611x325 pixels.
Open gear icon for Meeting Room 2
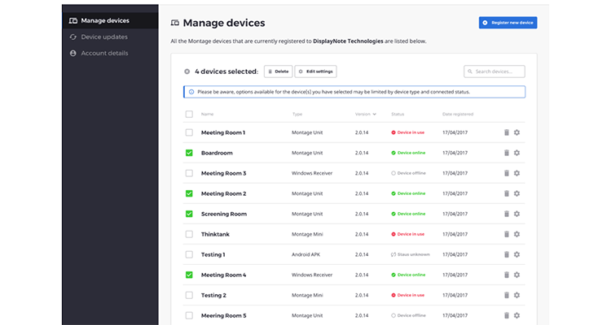(516, 193)
